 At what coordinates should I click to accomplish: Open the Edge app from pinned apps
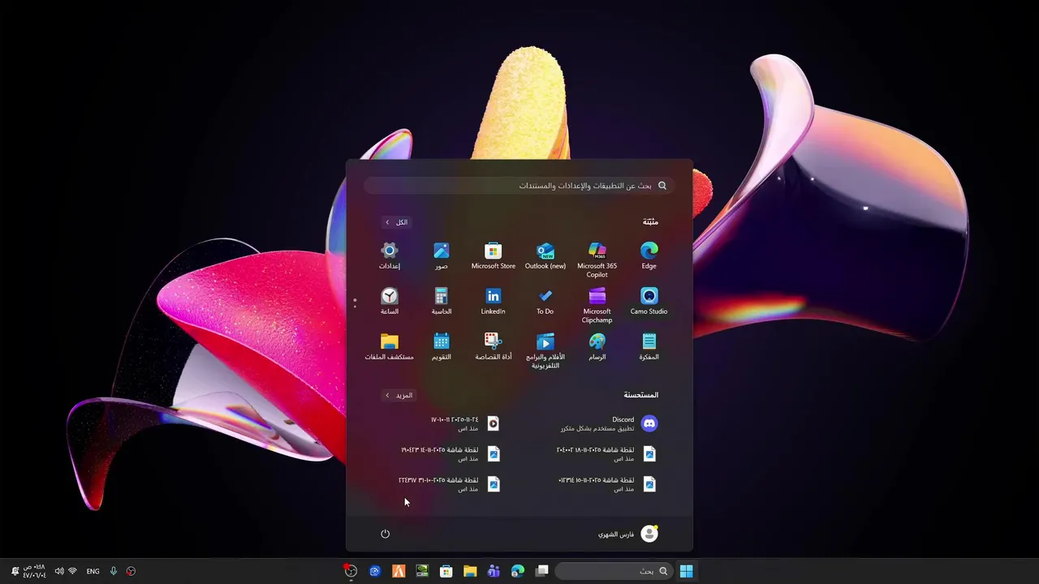pos(649,255)
